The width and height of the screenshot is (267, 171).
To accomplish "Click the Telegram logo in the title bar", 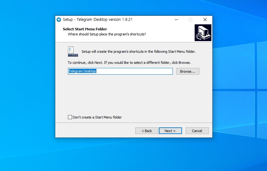I will (59, 20).
